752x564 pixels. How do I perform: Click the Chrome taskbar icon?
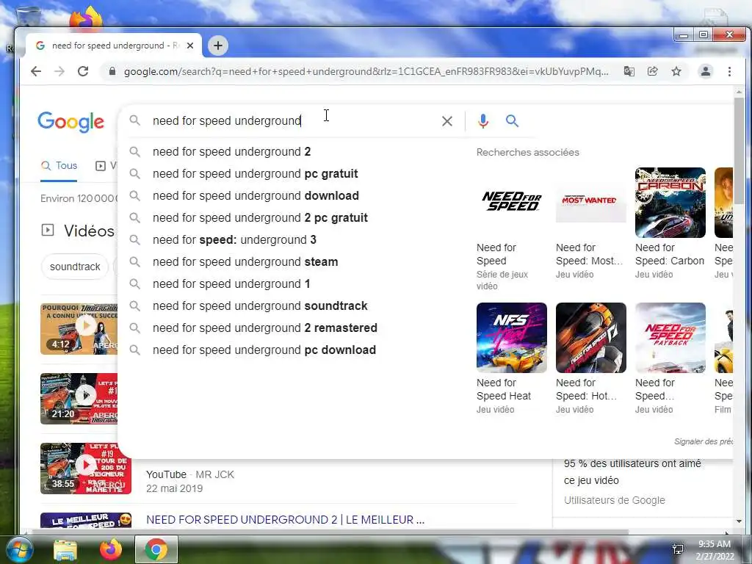(156, 549)
